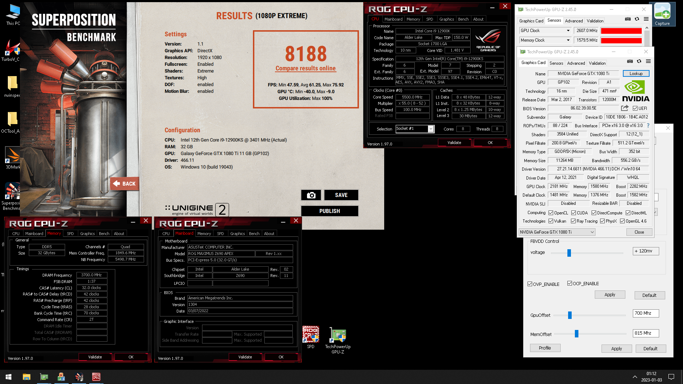This screenshot has height=384, width=683.
Task: Switch to Advanced tab in GPU-Z Graphics Card window
Action: 576,63
